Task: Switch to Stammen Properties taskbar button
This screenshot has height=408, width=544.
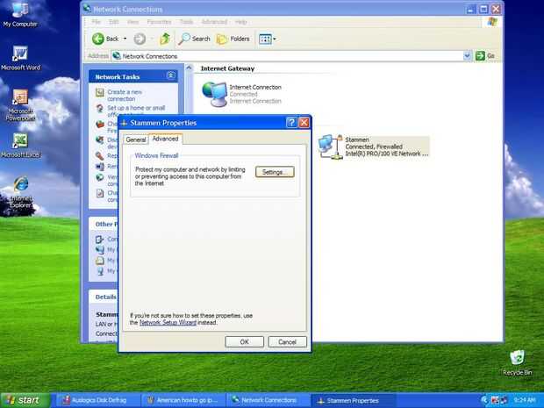Action: [x=353, y=400]
